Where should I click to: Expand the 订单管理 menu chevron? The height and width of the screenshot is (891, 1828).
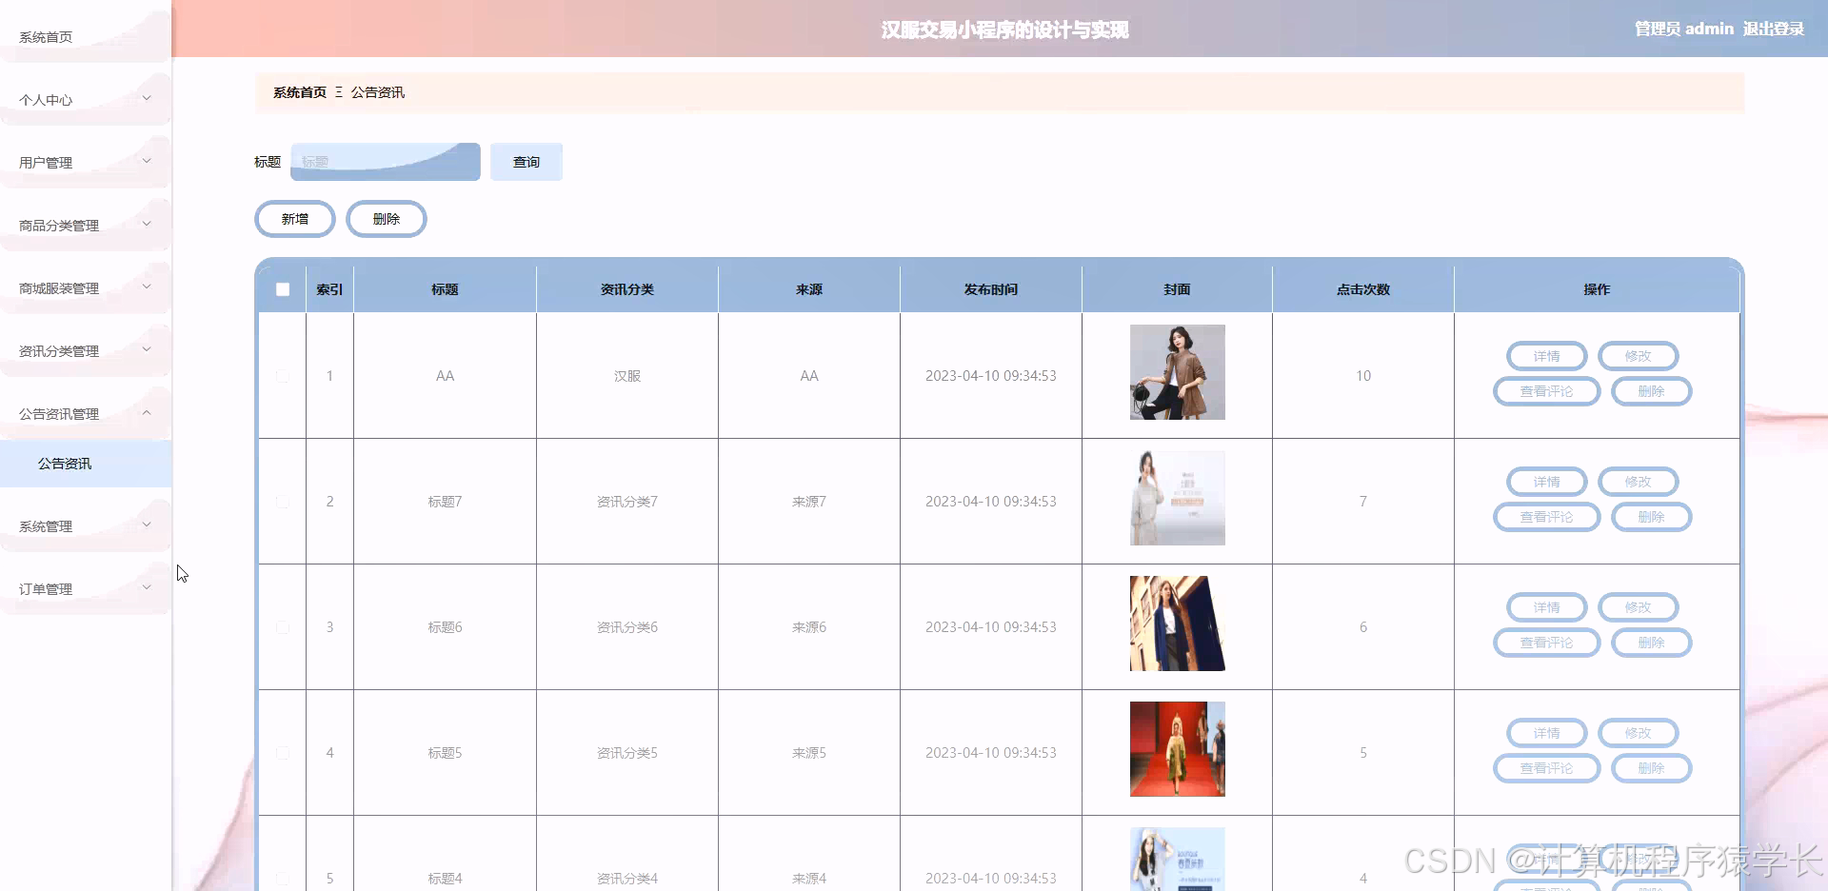147,587
